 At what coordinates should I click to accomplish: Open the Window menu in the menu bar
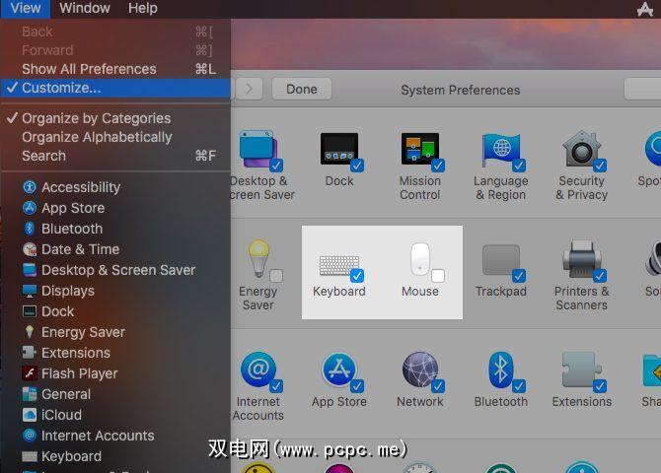click(x=85, y=8)
